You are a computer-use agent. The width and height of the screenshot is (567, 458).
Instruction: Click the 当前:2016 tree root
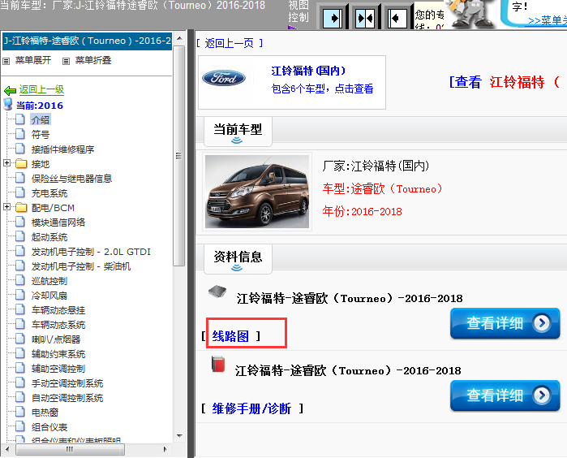(40, 106)
